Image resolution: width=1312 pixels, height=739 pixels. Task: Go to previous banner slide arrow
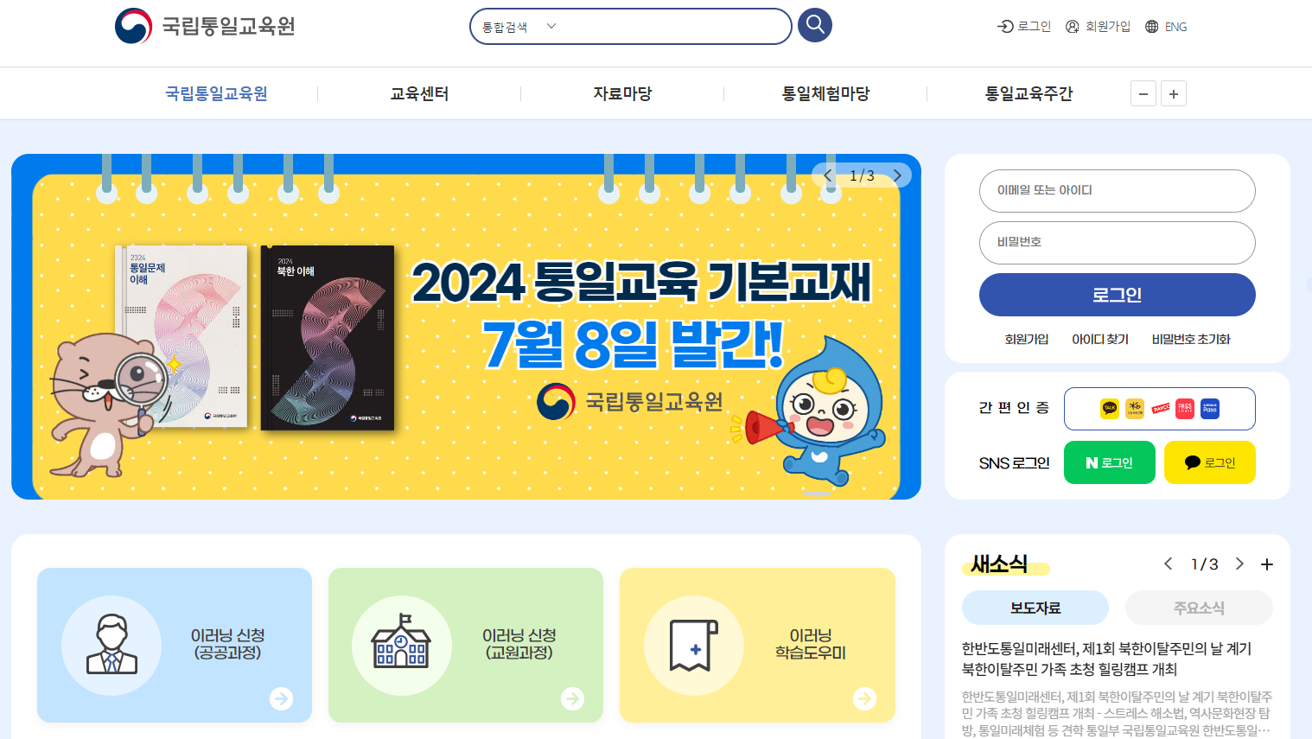coord(828,175)
